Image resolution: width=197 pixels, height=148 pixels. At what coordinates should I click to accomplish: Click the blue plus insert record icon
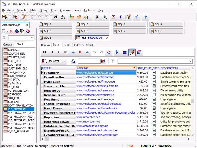point(73,52)
